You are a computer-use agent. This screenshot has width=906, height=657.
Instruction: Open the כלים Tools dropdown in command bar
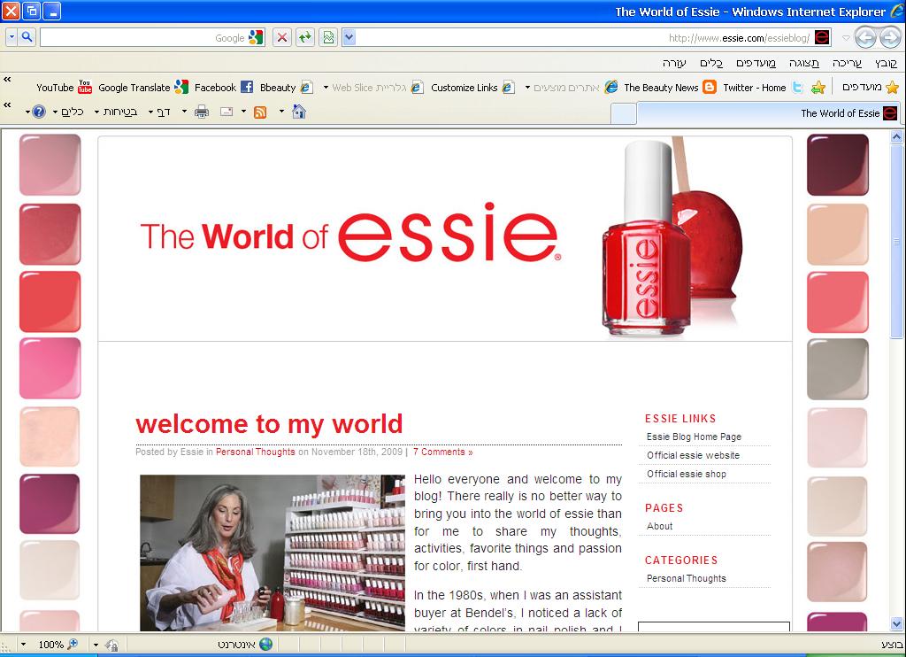67,112
